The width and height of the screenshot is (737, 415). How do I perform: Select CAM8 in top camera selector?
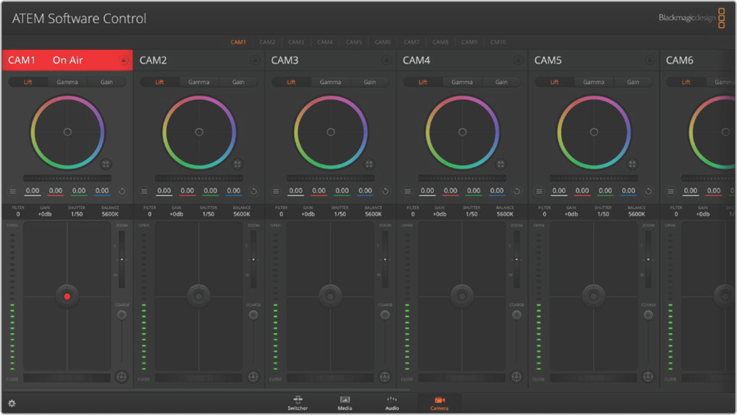coord(440,42)
